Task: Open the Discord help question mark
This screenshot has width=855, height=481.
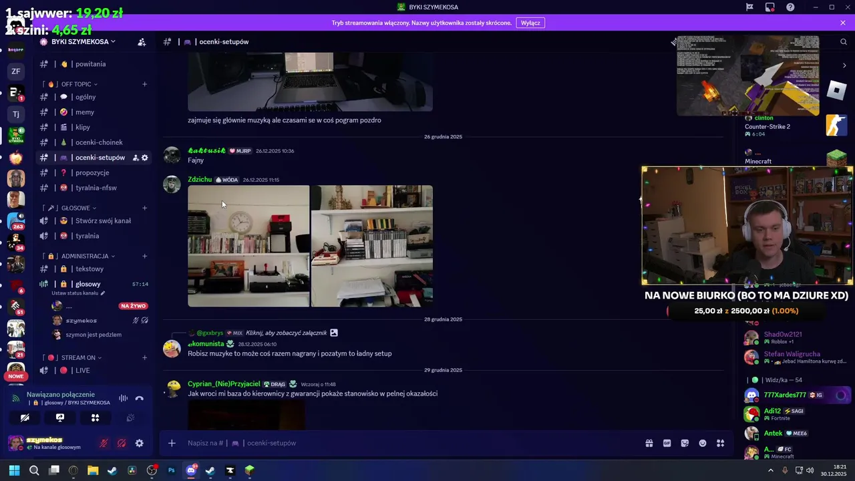Action: [790, 7]
